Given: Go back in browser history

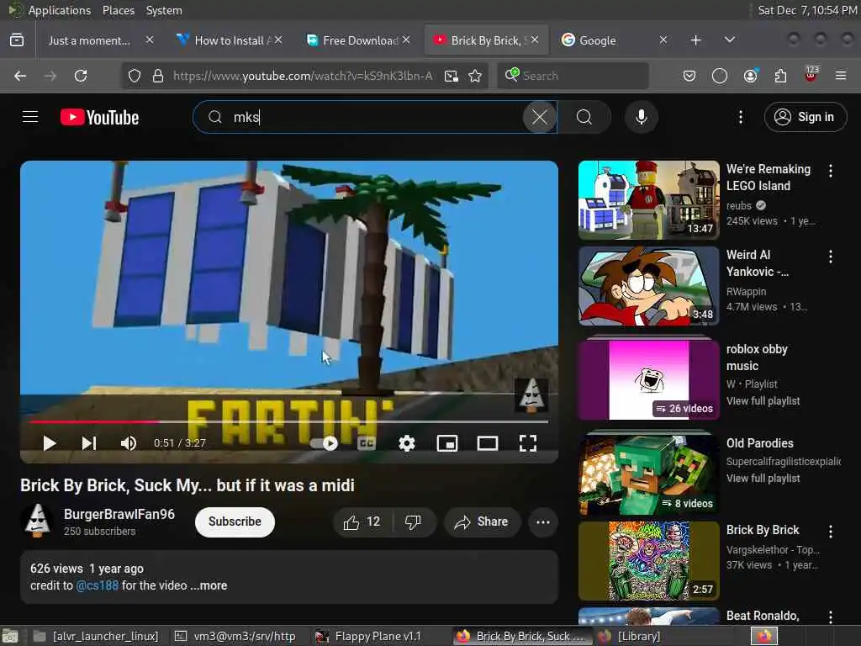Looking at the screenshot, I should click(x=20, y=76).
